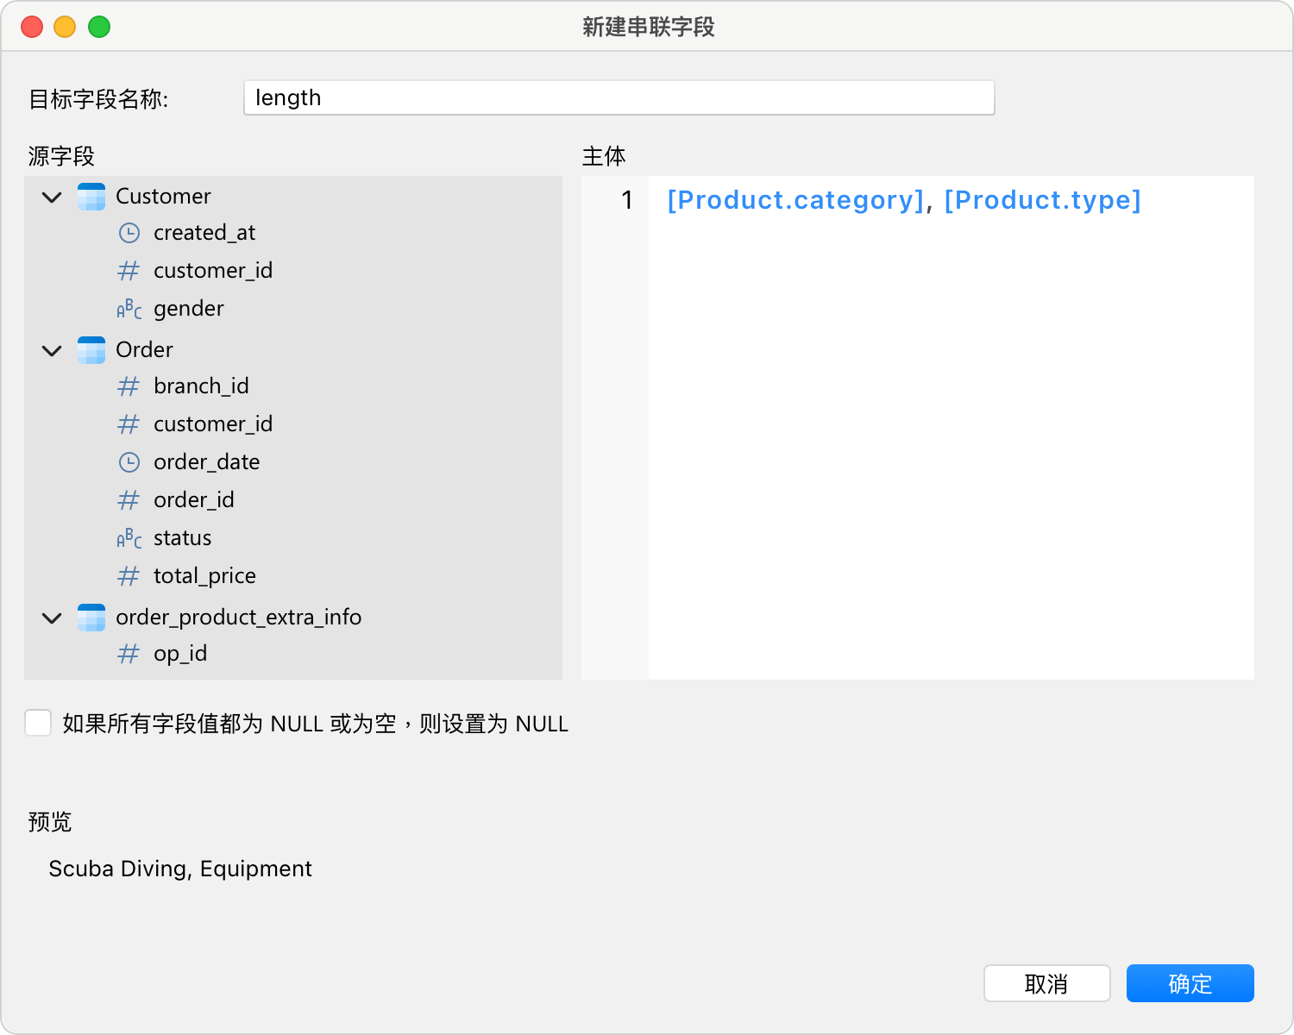Click the [Product.category] token in the body editor
The image size is (1294, 1035).
coord(795,200)
